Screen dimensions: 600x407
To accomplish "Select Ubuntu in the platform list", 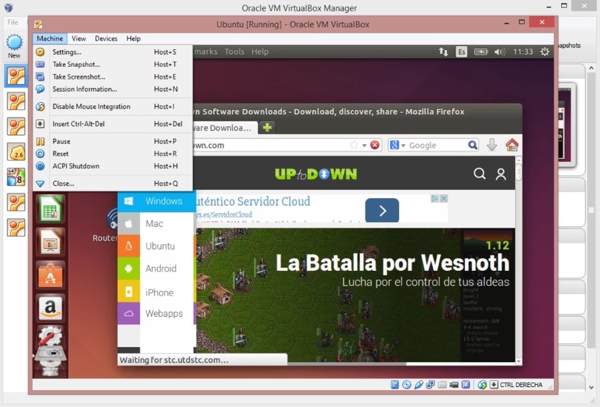I will click(x=160, y=246).
